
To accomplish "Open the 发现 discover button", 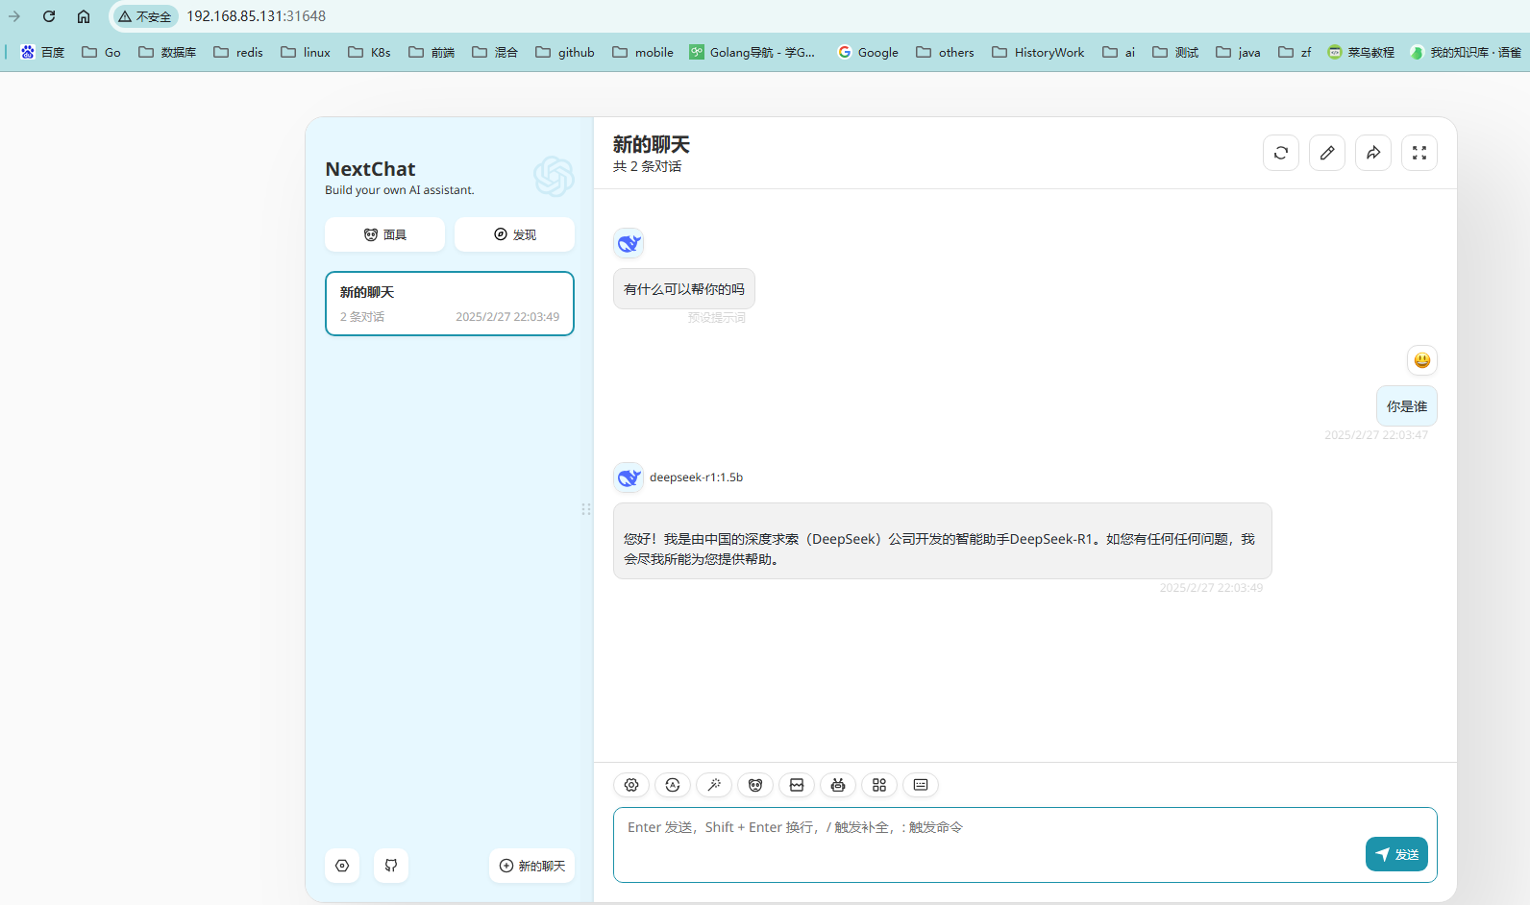I will click(514, 234).
